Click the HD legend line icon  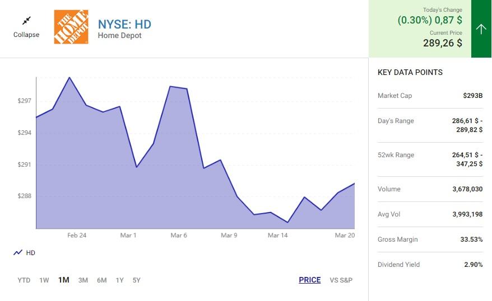click(x=18, y=252)
